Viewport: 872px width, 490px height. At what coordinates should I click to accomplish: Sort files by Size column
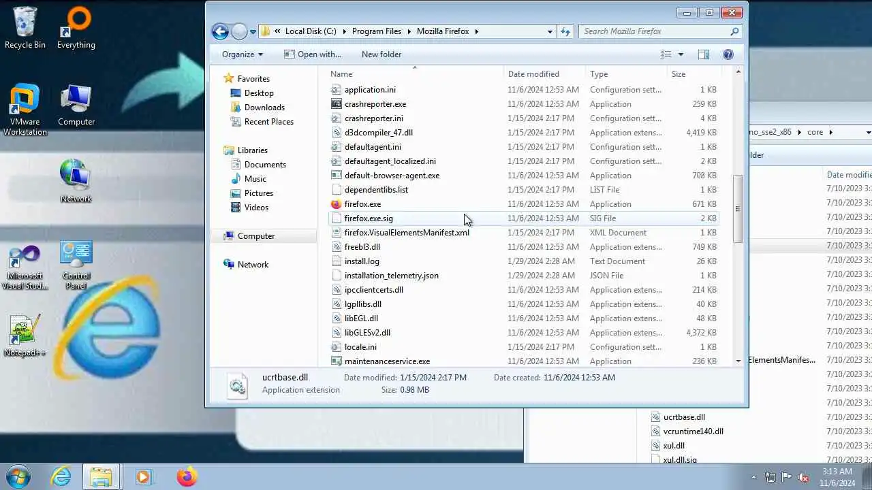pyautogui.click(x=694, y=73)
